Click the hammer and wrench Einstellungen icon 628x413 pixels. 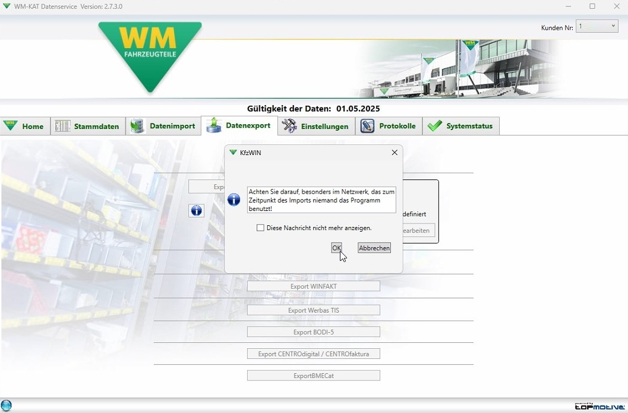(x=289, y=126)
